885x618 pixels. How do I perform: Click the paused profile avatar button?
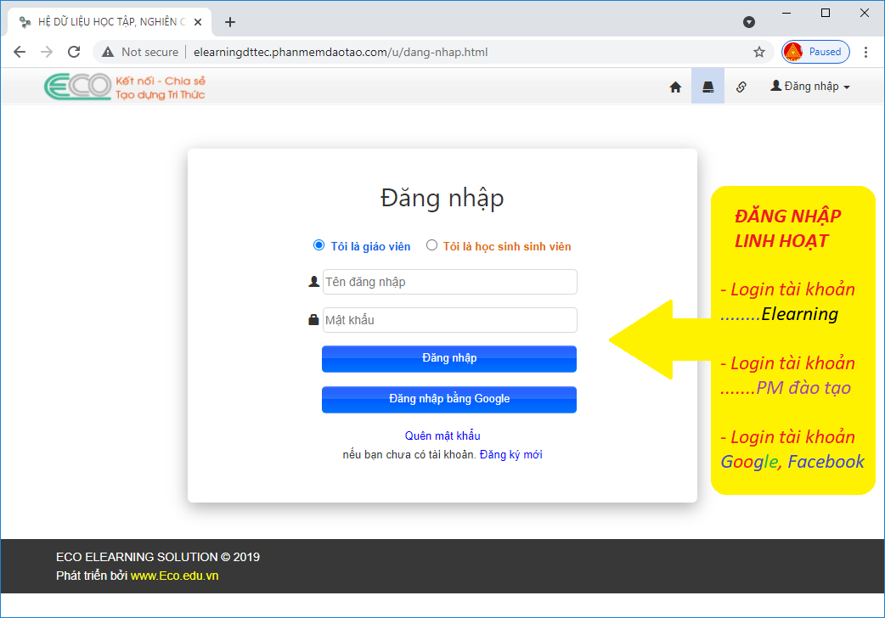815,52
